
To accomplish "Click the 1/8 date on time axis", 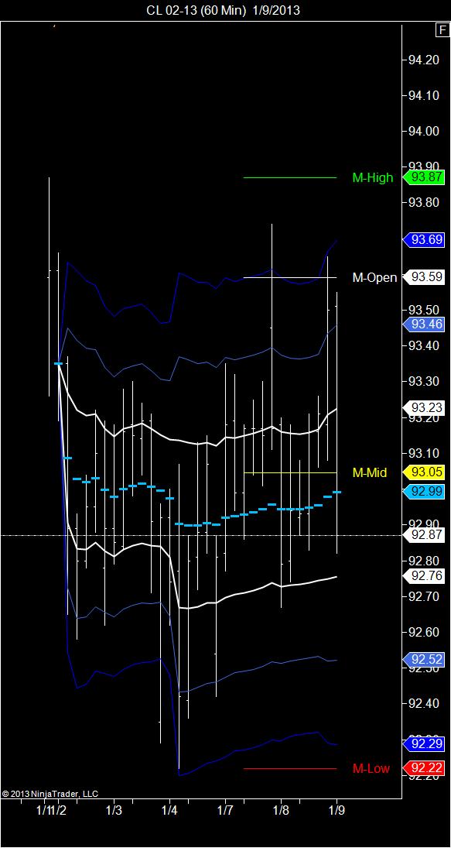I will click(281, 812).
